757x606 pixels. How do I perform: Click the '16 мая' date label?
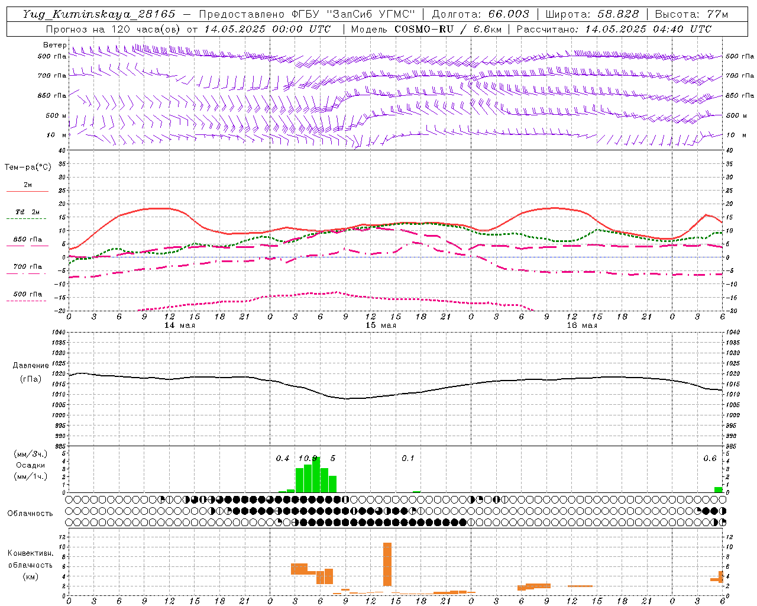[582, 325]
